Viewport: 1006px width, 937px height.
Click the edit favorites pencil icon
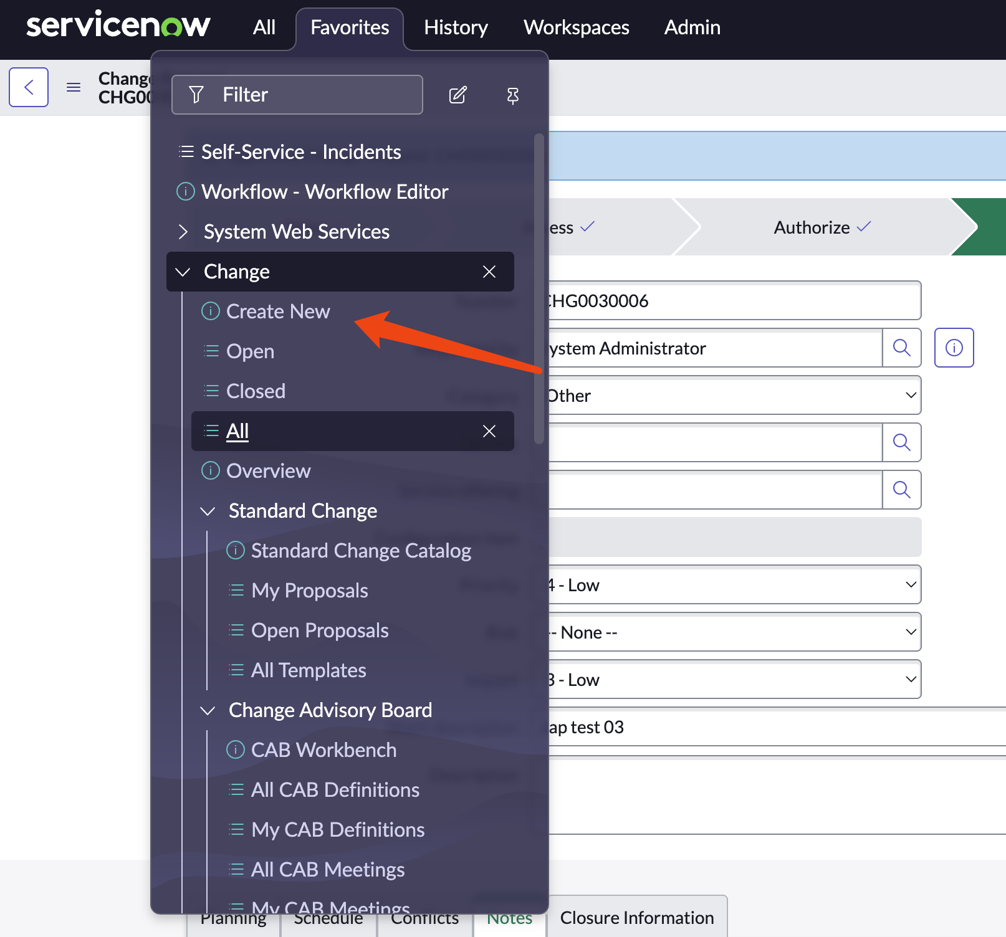pos(457,95)
